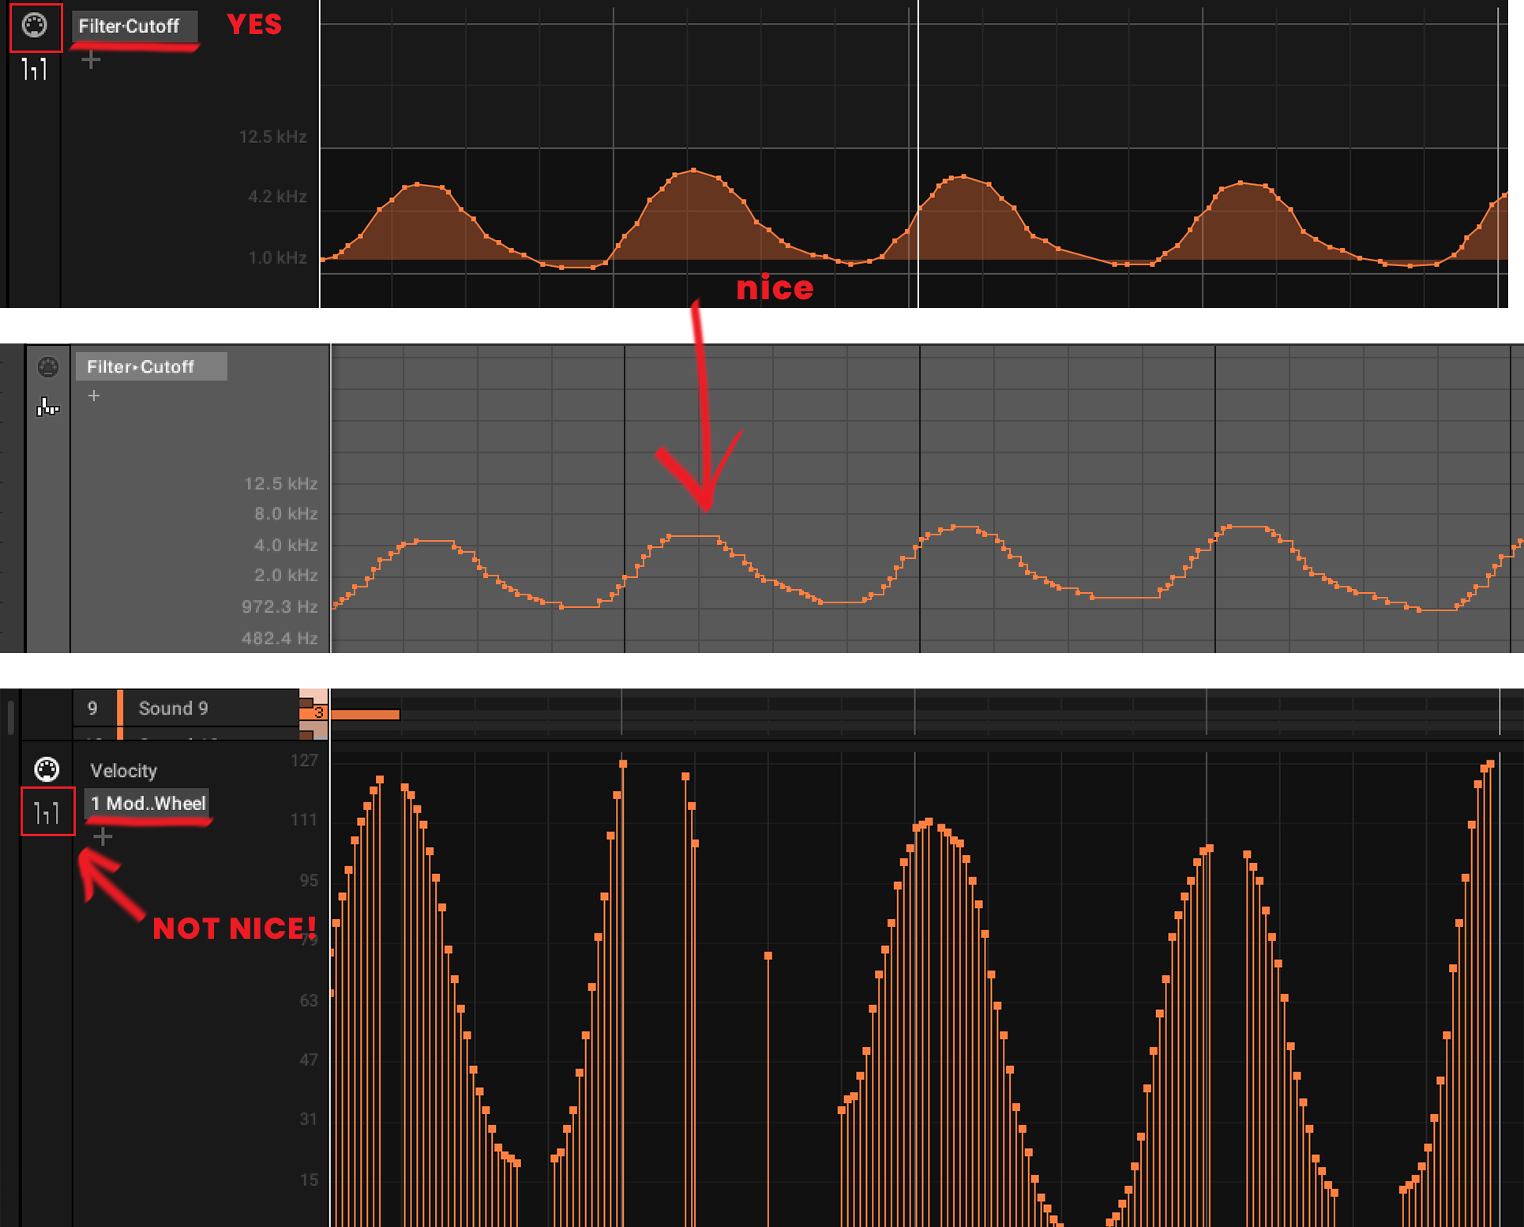
Task: Click the orange color strip left of Sound 9
Action: click(x=120, y=708)
